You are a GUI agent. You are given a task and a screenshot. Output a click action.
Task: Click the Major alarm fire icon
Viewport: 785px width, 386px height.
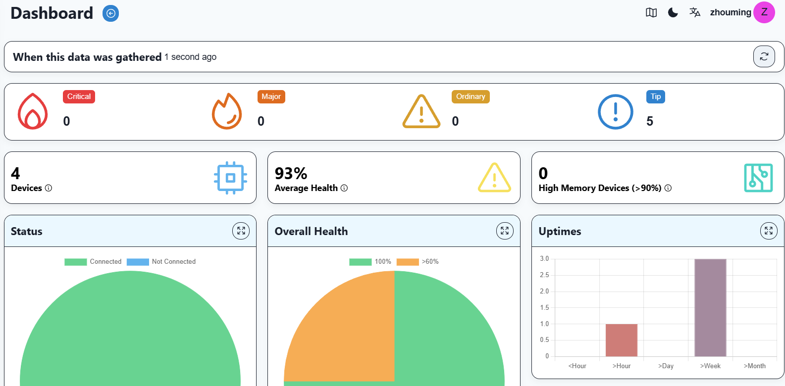pyautogui.click(x=227, y=111)
